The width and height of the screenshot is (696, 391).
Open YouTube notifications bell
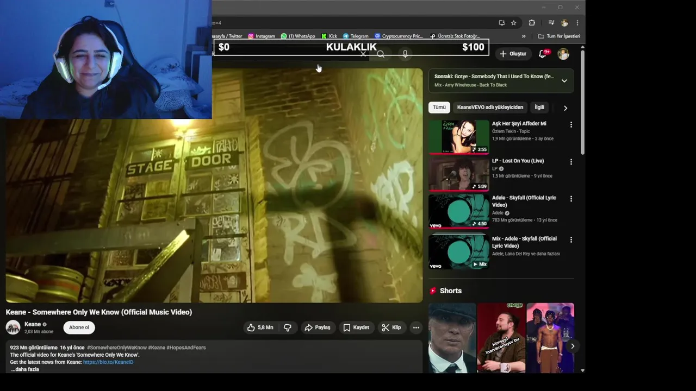(x=543, y=54)
